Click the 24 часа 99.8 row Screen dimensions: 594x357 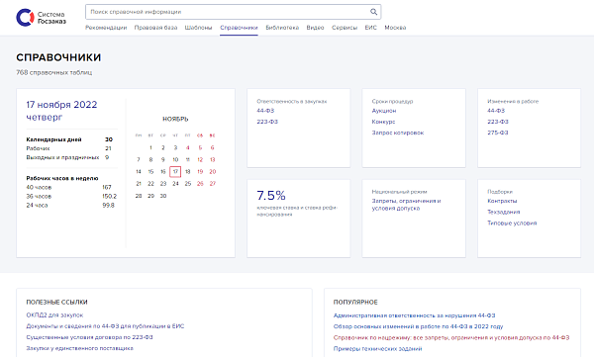pyautogui.click(x=70, y=205)
